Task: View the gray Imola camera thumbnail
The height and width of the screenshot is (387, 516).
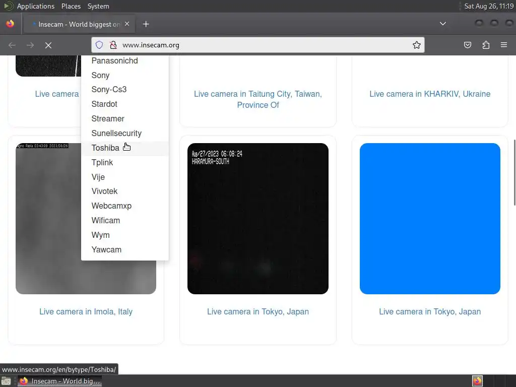Action: 49,219
